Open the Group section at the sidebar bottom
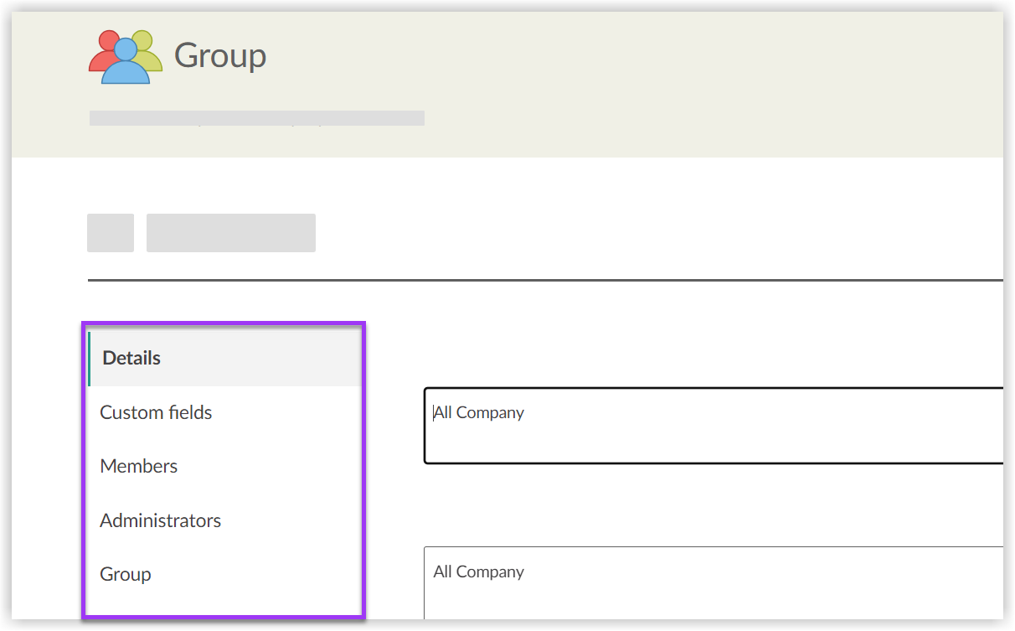Viewport: 1015px width, 631px height. click(126, 574)
